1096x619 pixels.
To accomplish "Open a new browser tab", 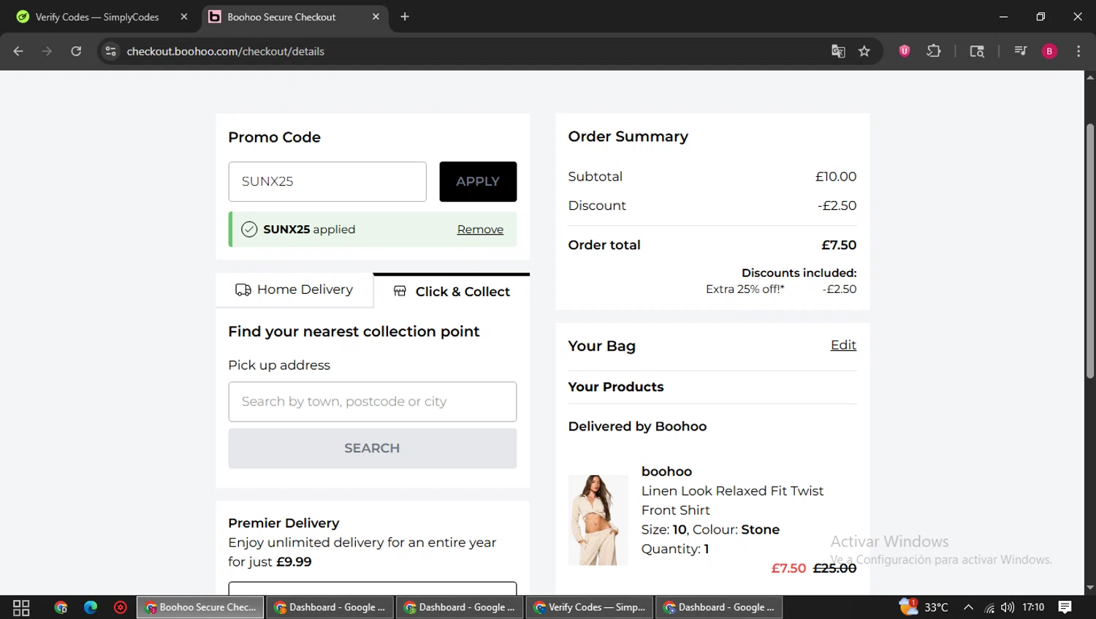I will click(405, 17).
